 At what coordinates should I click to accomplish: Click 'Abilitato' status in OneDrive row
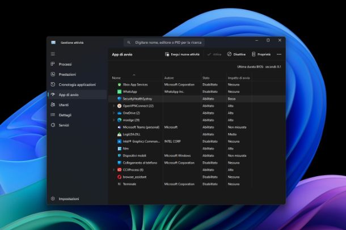208,113
